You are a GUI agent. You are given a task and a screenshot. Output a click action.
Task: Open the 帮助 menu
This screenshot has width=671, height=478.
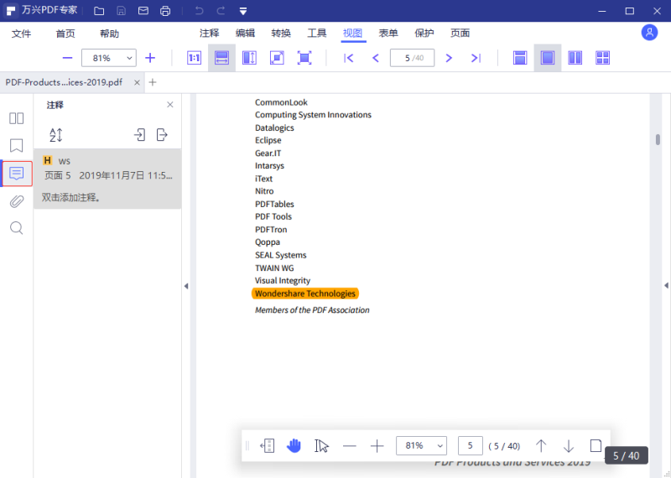109,34
